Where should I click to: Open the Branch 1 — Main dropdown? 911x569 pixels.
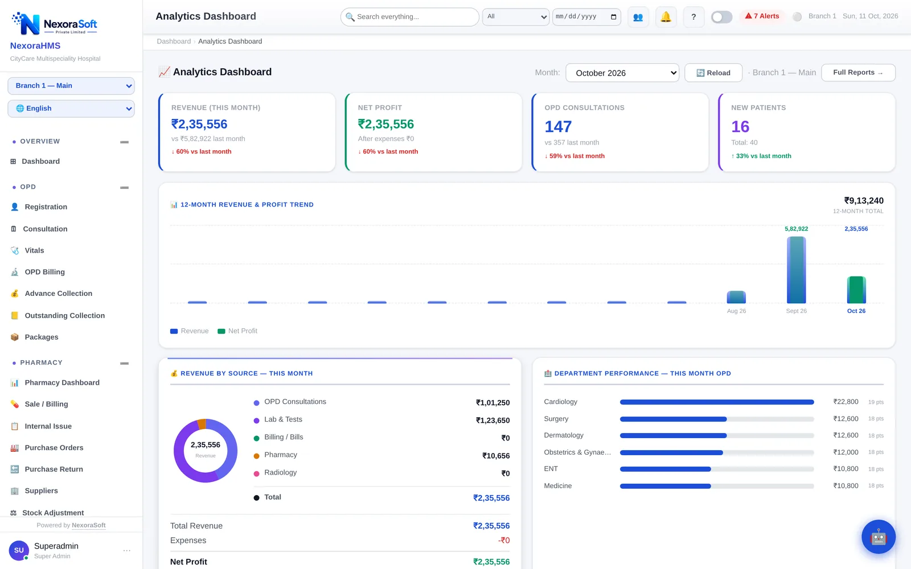[71, 86]
